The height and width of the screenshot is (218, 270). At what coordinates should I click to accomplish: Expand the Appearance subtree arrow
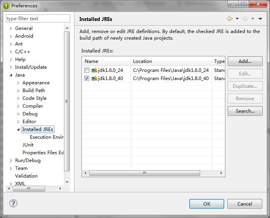18,83
